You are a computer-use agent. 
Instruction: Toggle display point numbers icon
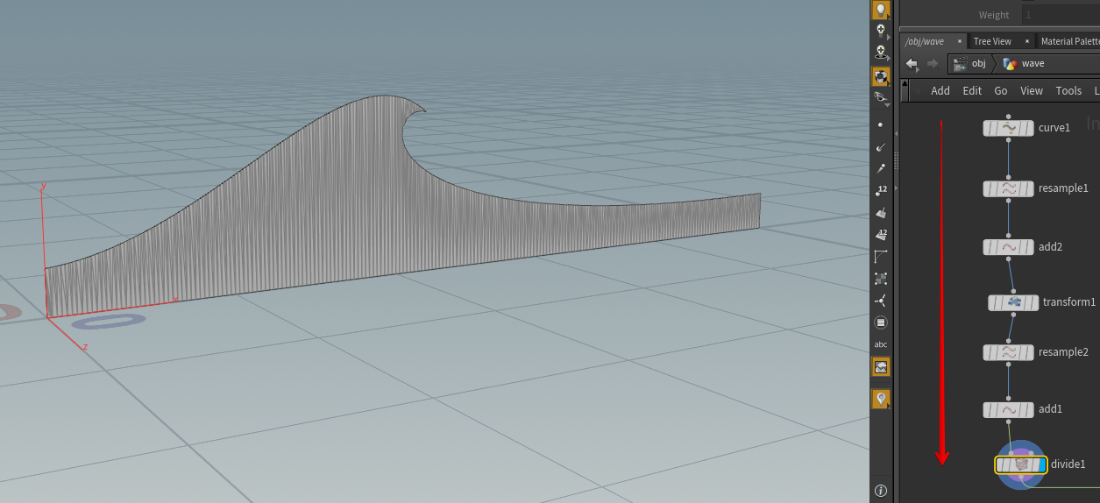[881, 190]
